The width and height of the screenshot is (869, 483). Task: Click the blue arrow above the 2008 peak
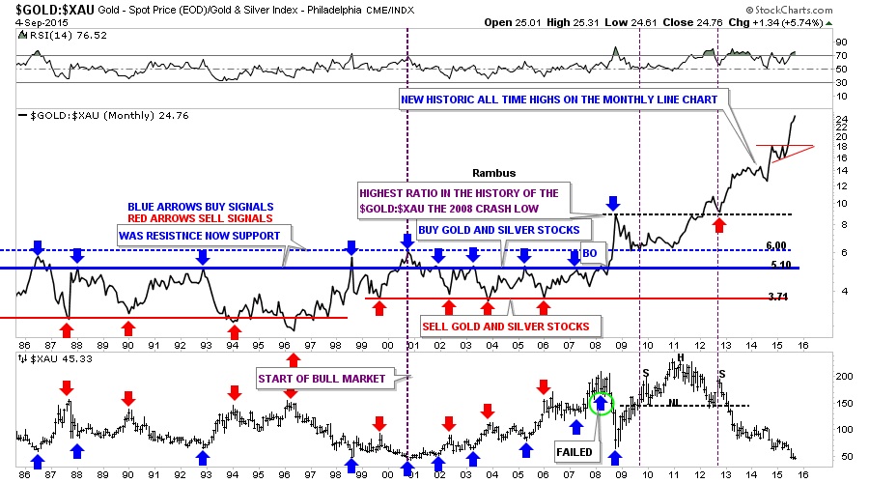612,204
